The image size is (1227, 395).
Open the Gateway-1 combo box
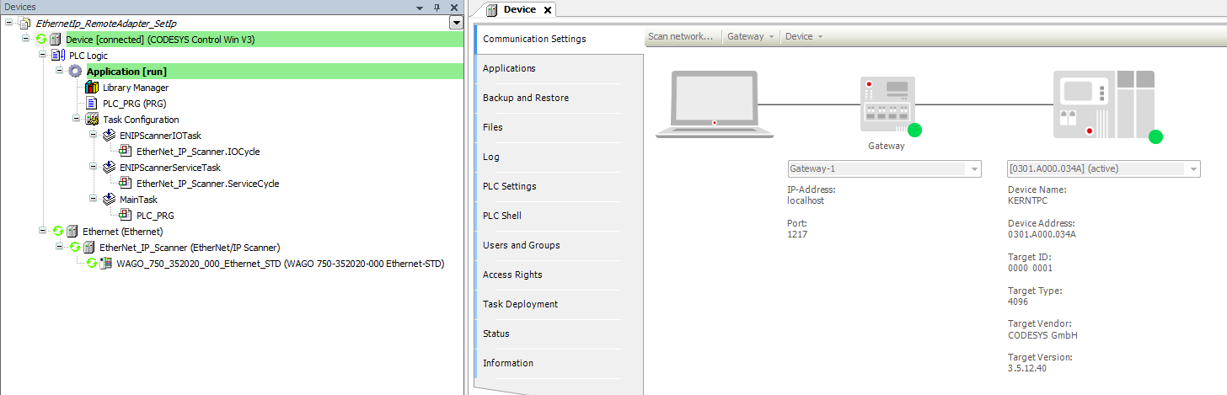tap(975, 168)
